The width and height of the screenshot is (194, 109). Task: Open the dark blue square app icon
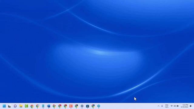(88, 106)
